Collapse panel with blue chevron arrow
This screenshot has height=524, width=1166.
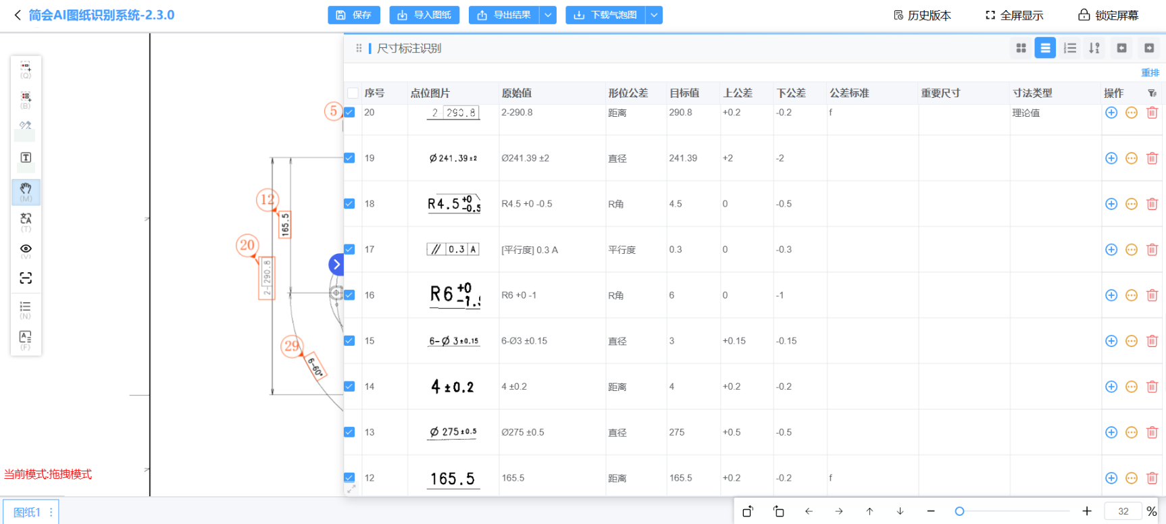(336, 265)
